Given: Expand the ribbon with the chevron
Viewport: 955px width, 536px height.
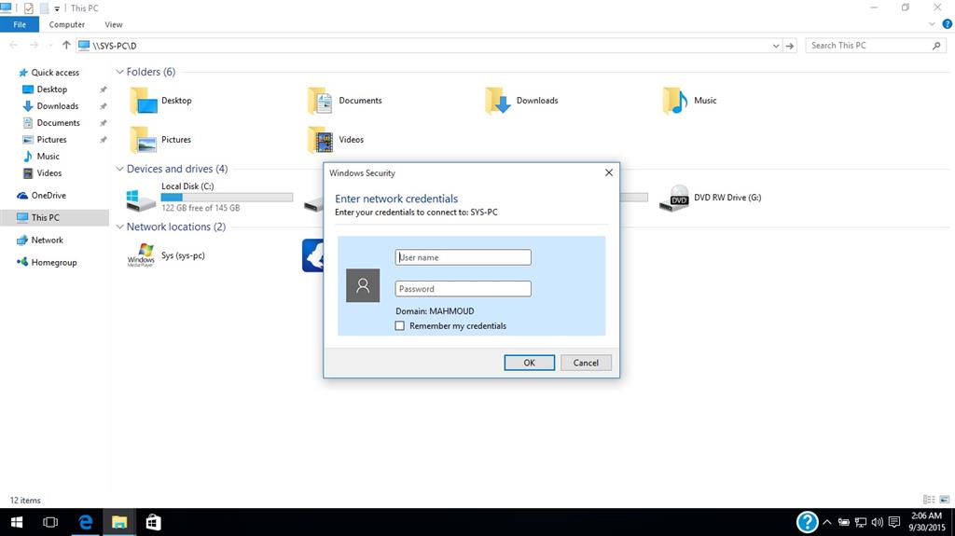Looking at the screenshot, I should [932, 24].
